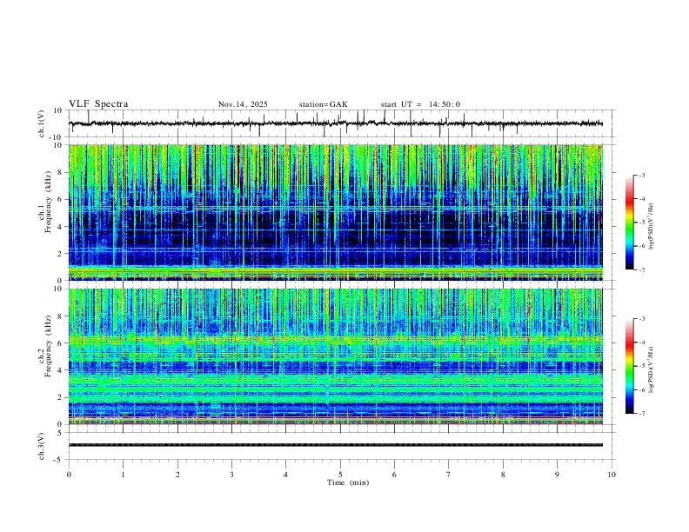Click the '-5' tick on ch.1 color bar

[x=642, y=223]
